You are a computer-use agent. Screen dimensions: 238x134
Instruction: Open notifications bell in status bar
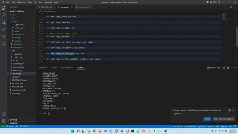pos(235,127)
